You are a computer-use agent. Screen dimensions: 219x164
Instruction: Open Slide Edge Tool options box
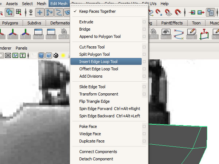(144, 87)
